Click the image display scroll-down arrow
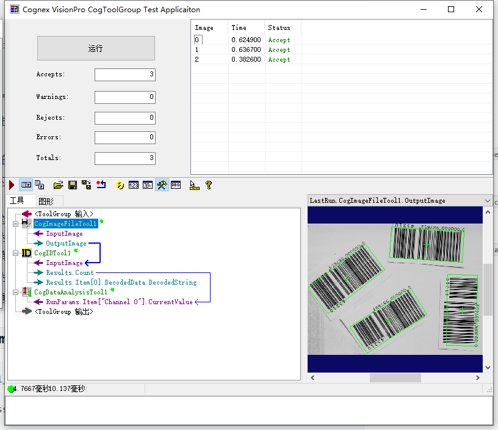 coord(488,368)
